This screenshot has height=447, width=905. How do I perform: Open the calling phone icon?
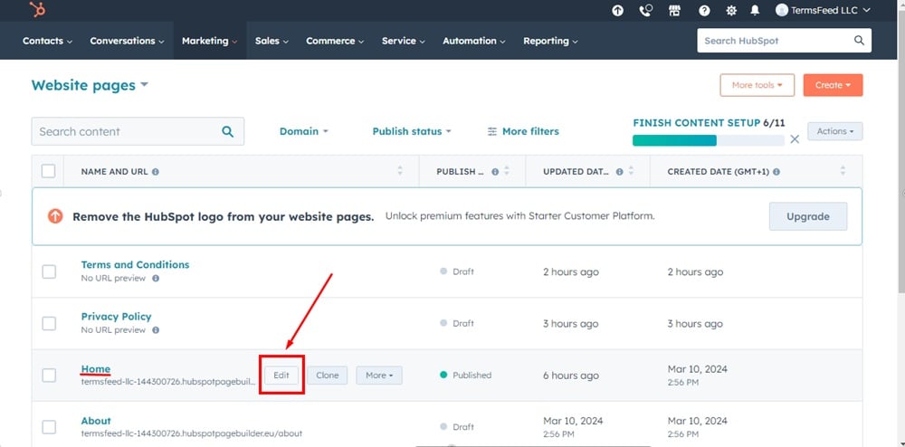(x=646, y=10)
